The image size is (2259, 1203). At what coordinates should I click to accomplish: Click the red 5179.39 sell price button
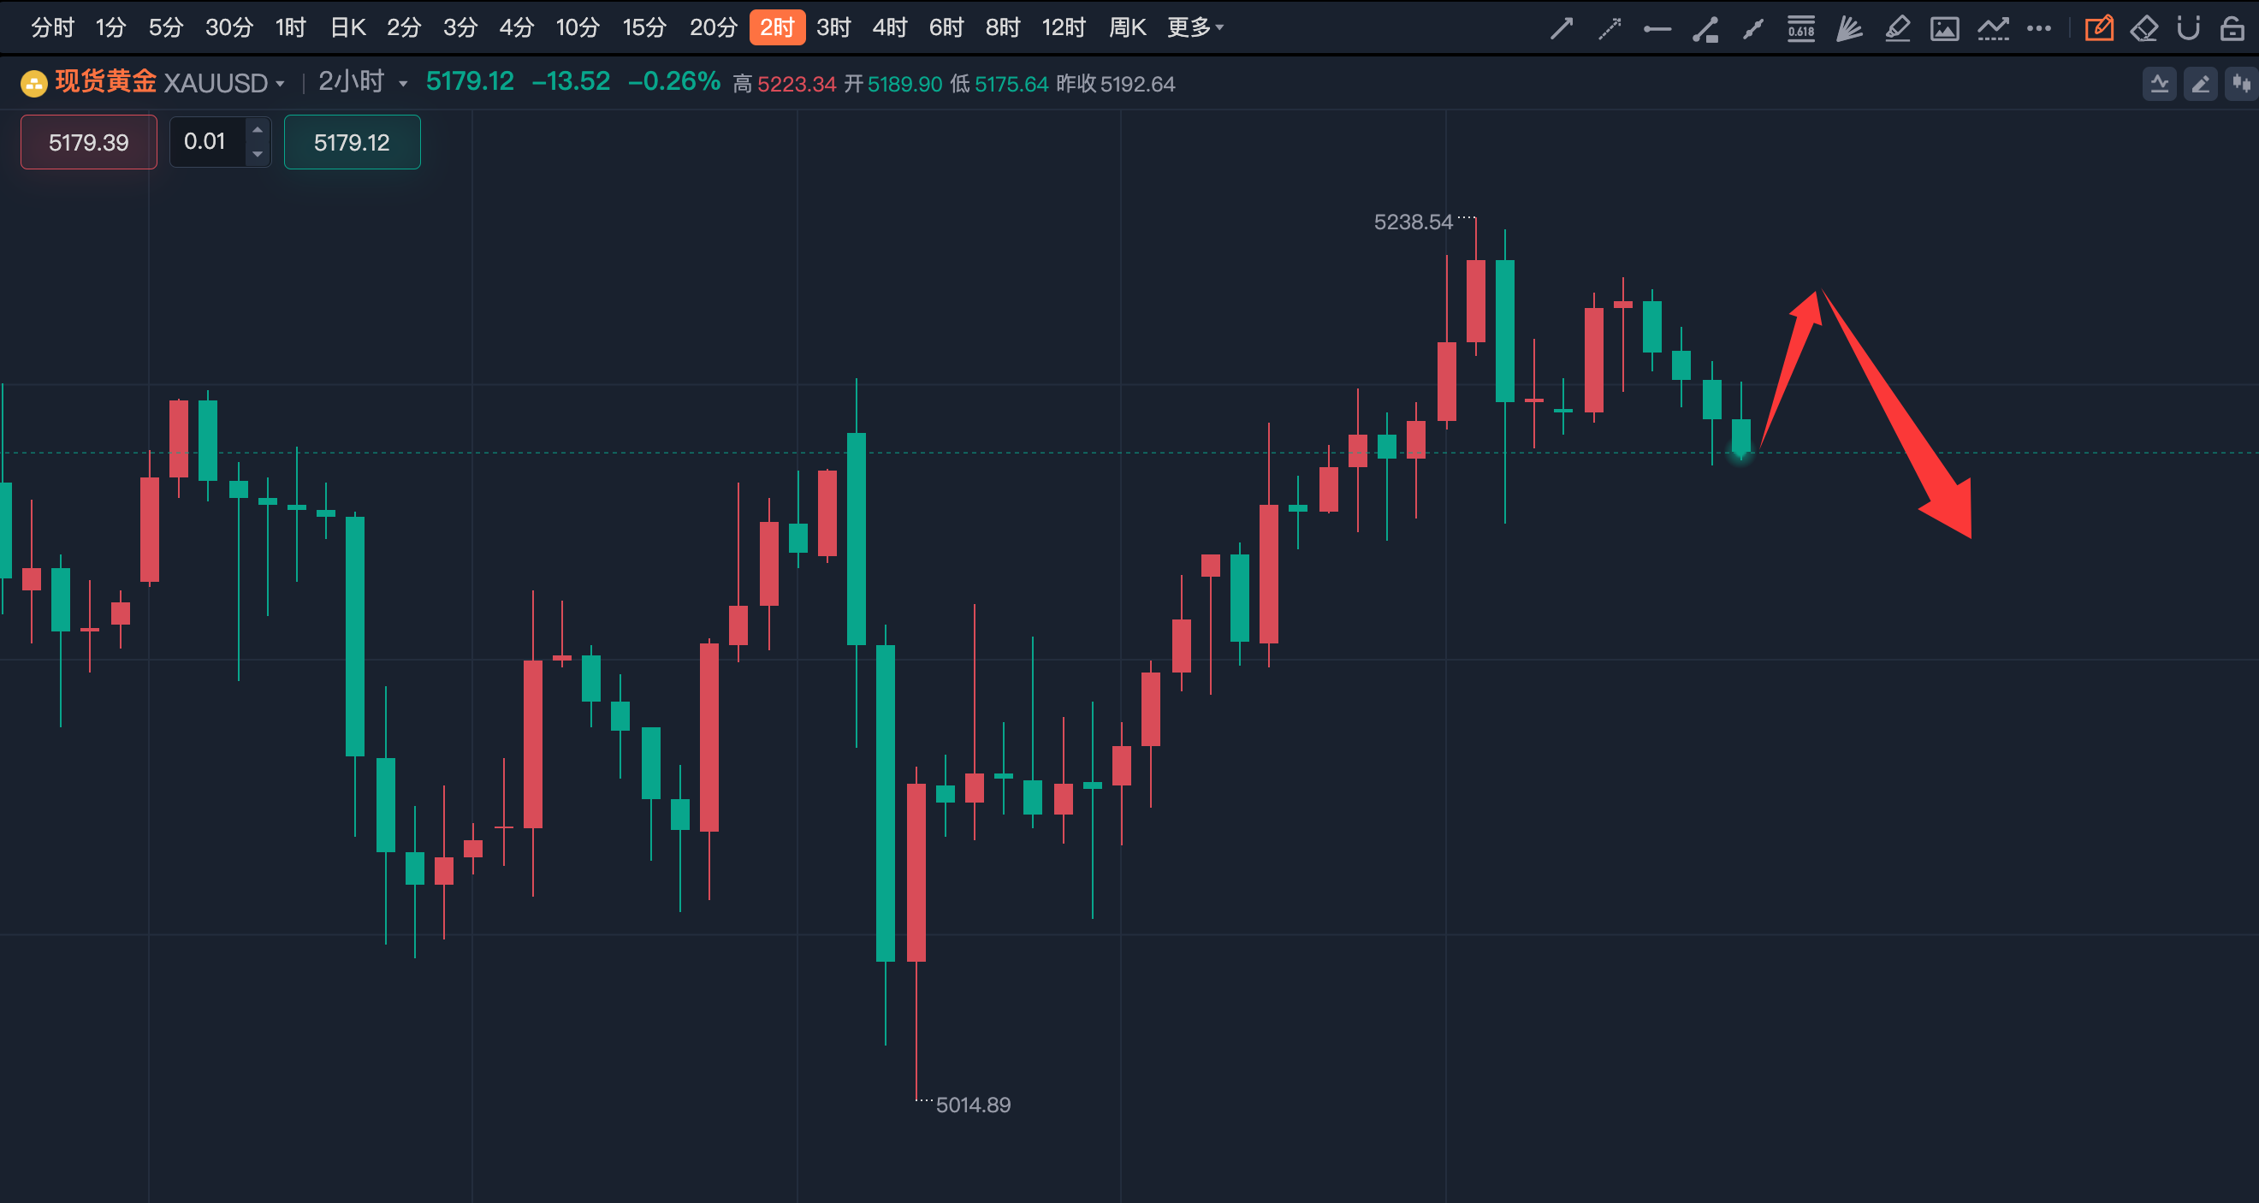tap(89, 142)
